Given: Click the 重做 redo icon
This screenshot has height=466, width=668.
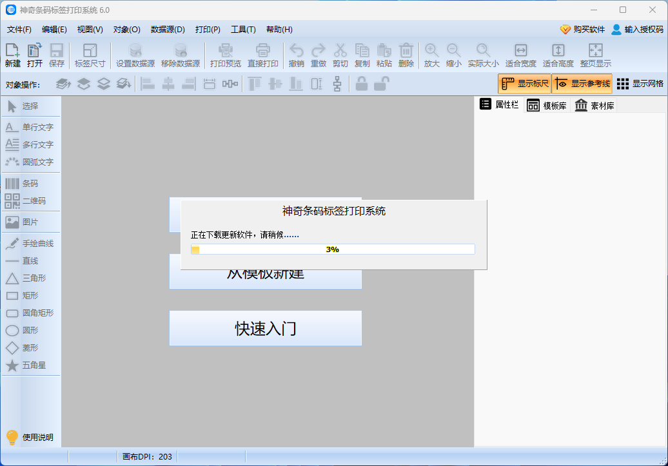Looking at the screenshot, I should (x=319, y=55).
